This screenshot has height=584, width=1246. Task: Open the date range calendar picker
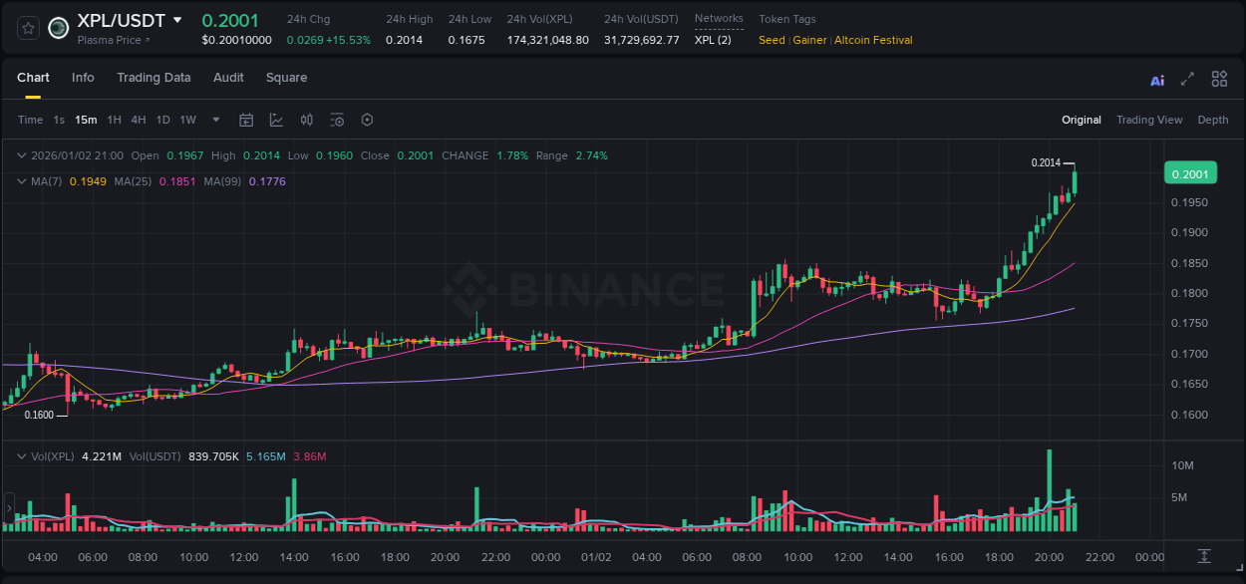[x=246, y=119]
